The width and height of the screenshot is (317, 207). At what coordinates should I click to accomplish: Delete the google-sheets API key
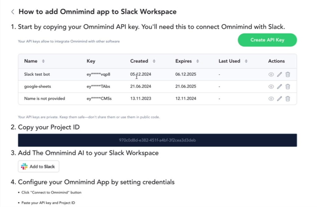click(288, 87)
